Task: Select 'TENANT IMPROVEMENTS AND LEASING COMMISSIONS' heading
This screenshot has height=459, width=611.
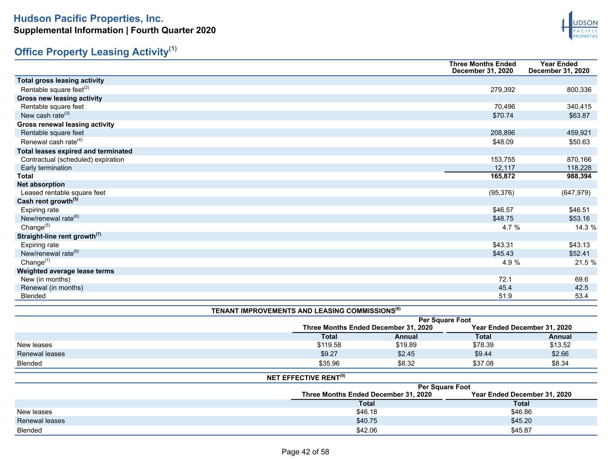Action: 306,311
